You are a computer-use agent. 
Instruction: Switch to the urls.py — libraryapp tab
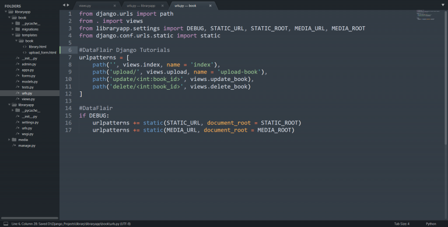point(141,6)
